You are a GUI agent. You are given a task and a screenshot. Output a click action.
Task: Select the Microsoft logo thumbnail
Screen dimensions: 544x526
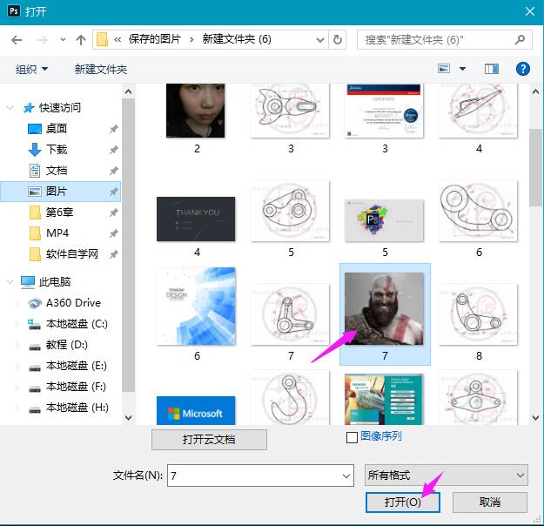coord(196,410)
